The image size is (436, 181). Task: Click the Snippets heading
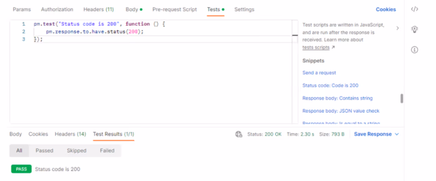tap(313, 61)
